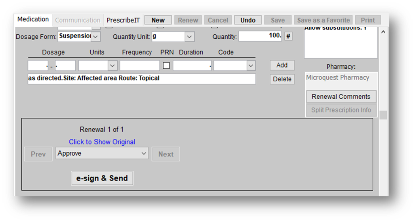Image resolution: width=415 pixels, height=222 pixels.
Task: Click the Print button
Action: click(x=367, y=20)
